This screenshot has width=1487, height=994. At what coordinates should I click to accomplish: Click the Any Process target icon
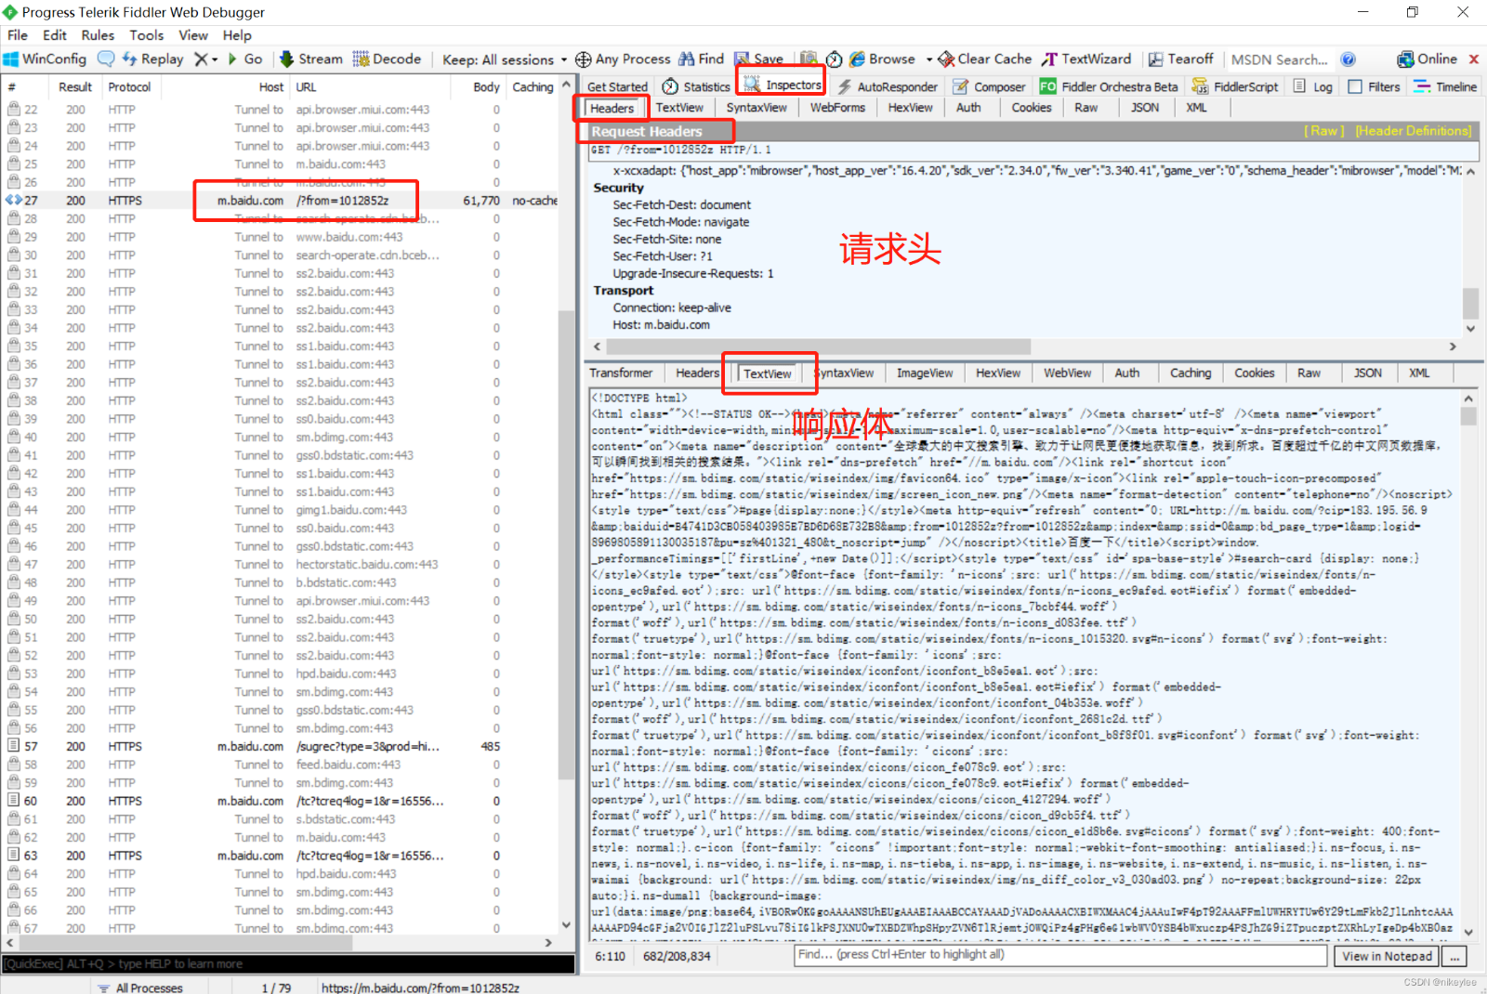click(584, 59)
